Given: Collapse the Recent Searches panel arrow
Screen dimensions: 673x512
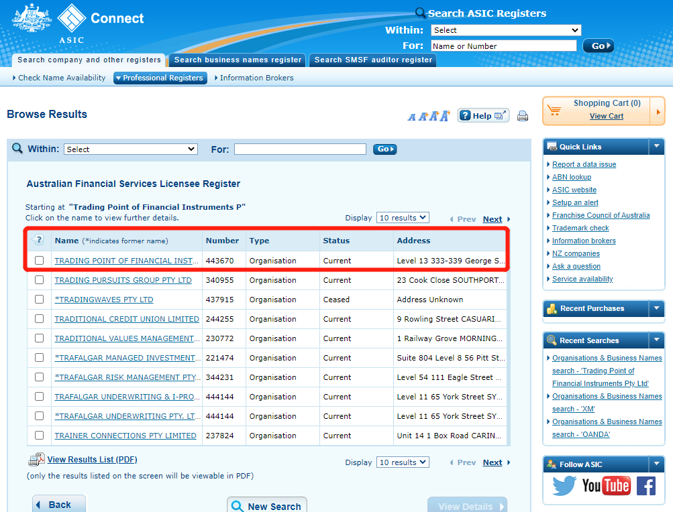Looking at the screenshot, I should click(x=656, y=340).
